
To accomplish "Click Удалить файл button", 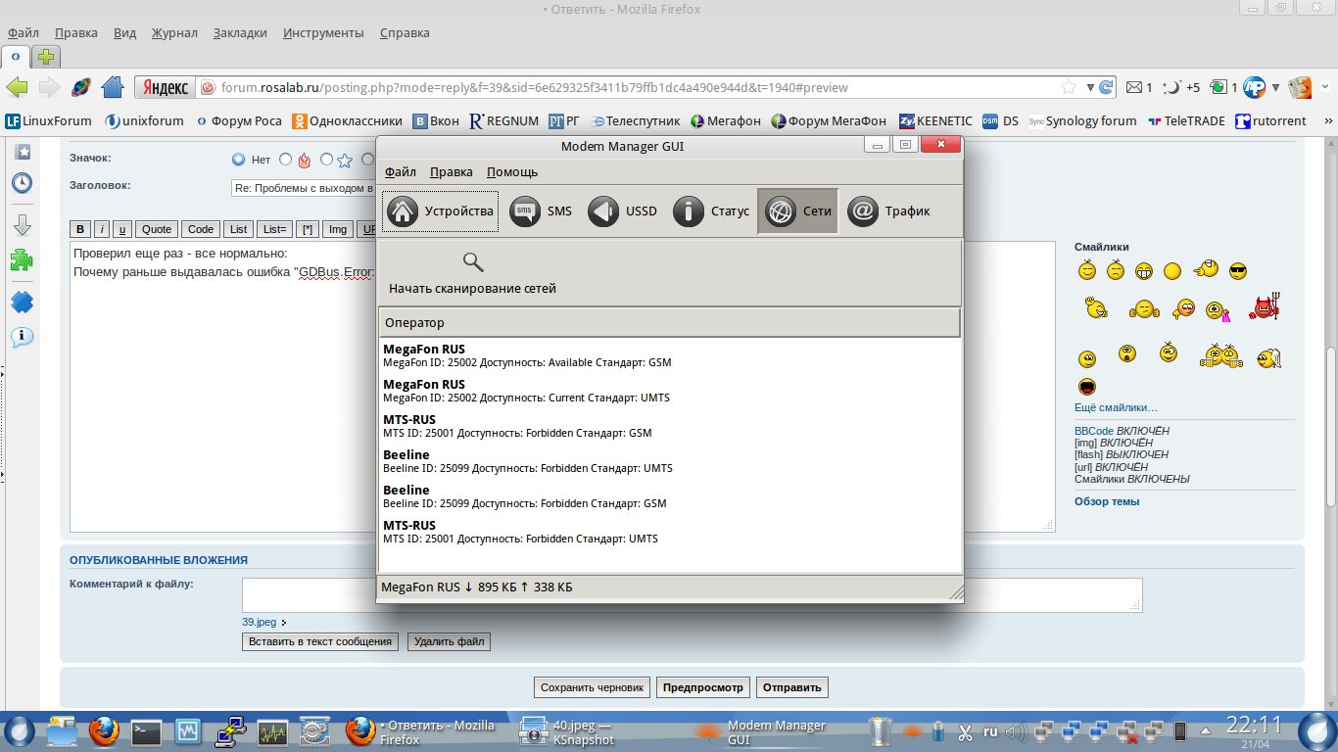I will (449, 642).
